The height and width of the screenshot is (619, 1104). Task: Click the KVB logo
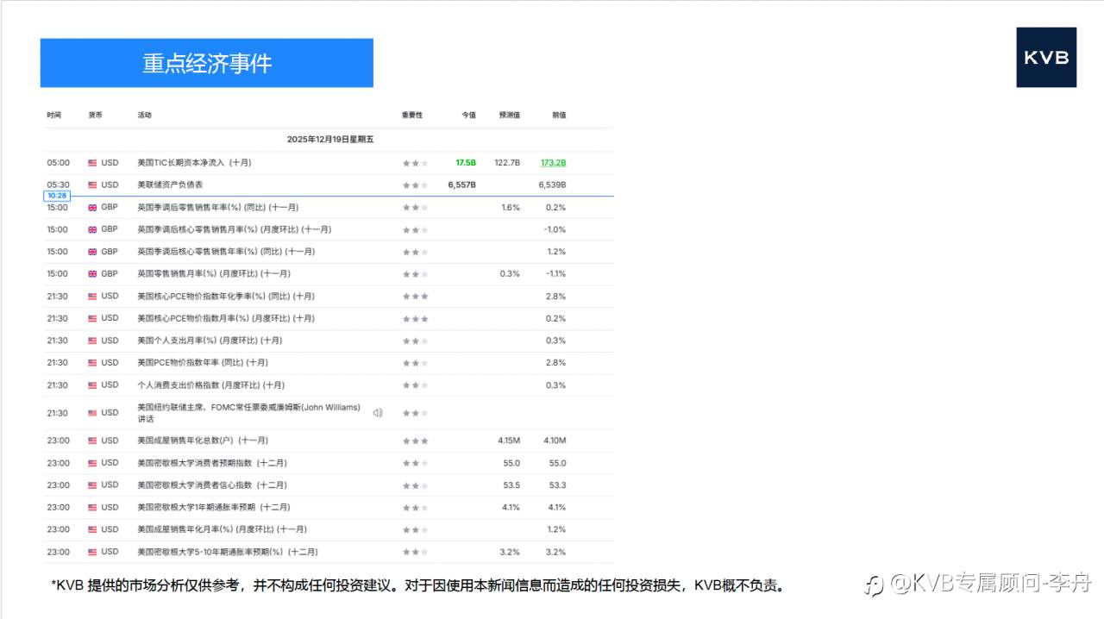coord(1046,58)
